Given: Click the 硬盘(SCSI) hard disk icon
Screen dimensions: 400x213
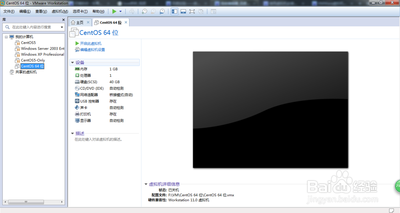Looking at the screenshot, I should tap(77, 82).
